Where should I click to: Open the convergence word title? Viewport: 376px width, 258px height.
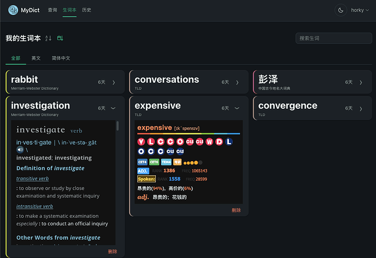point(288,106)
